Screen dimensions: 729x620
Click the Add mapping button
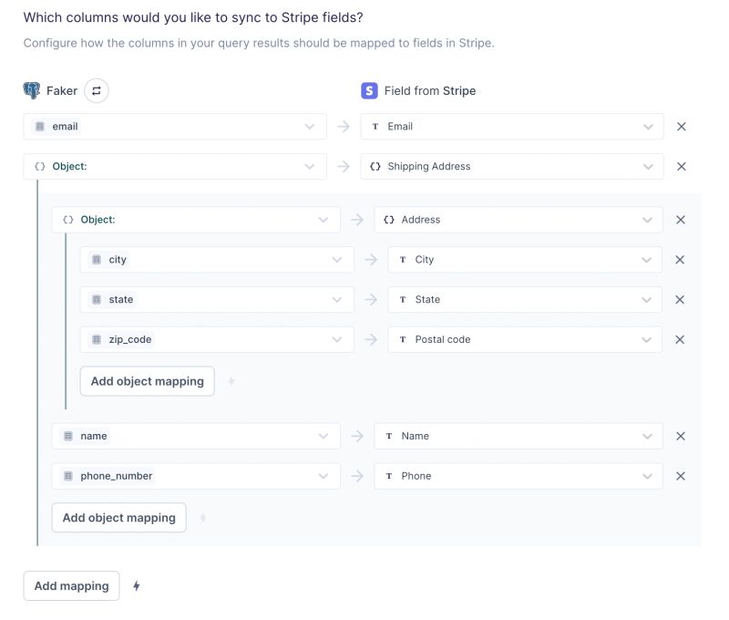(72, 586)
